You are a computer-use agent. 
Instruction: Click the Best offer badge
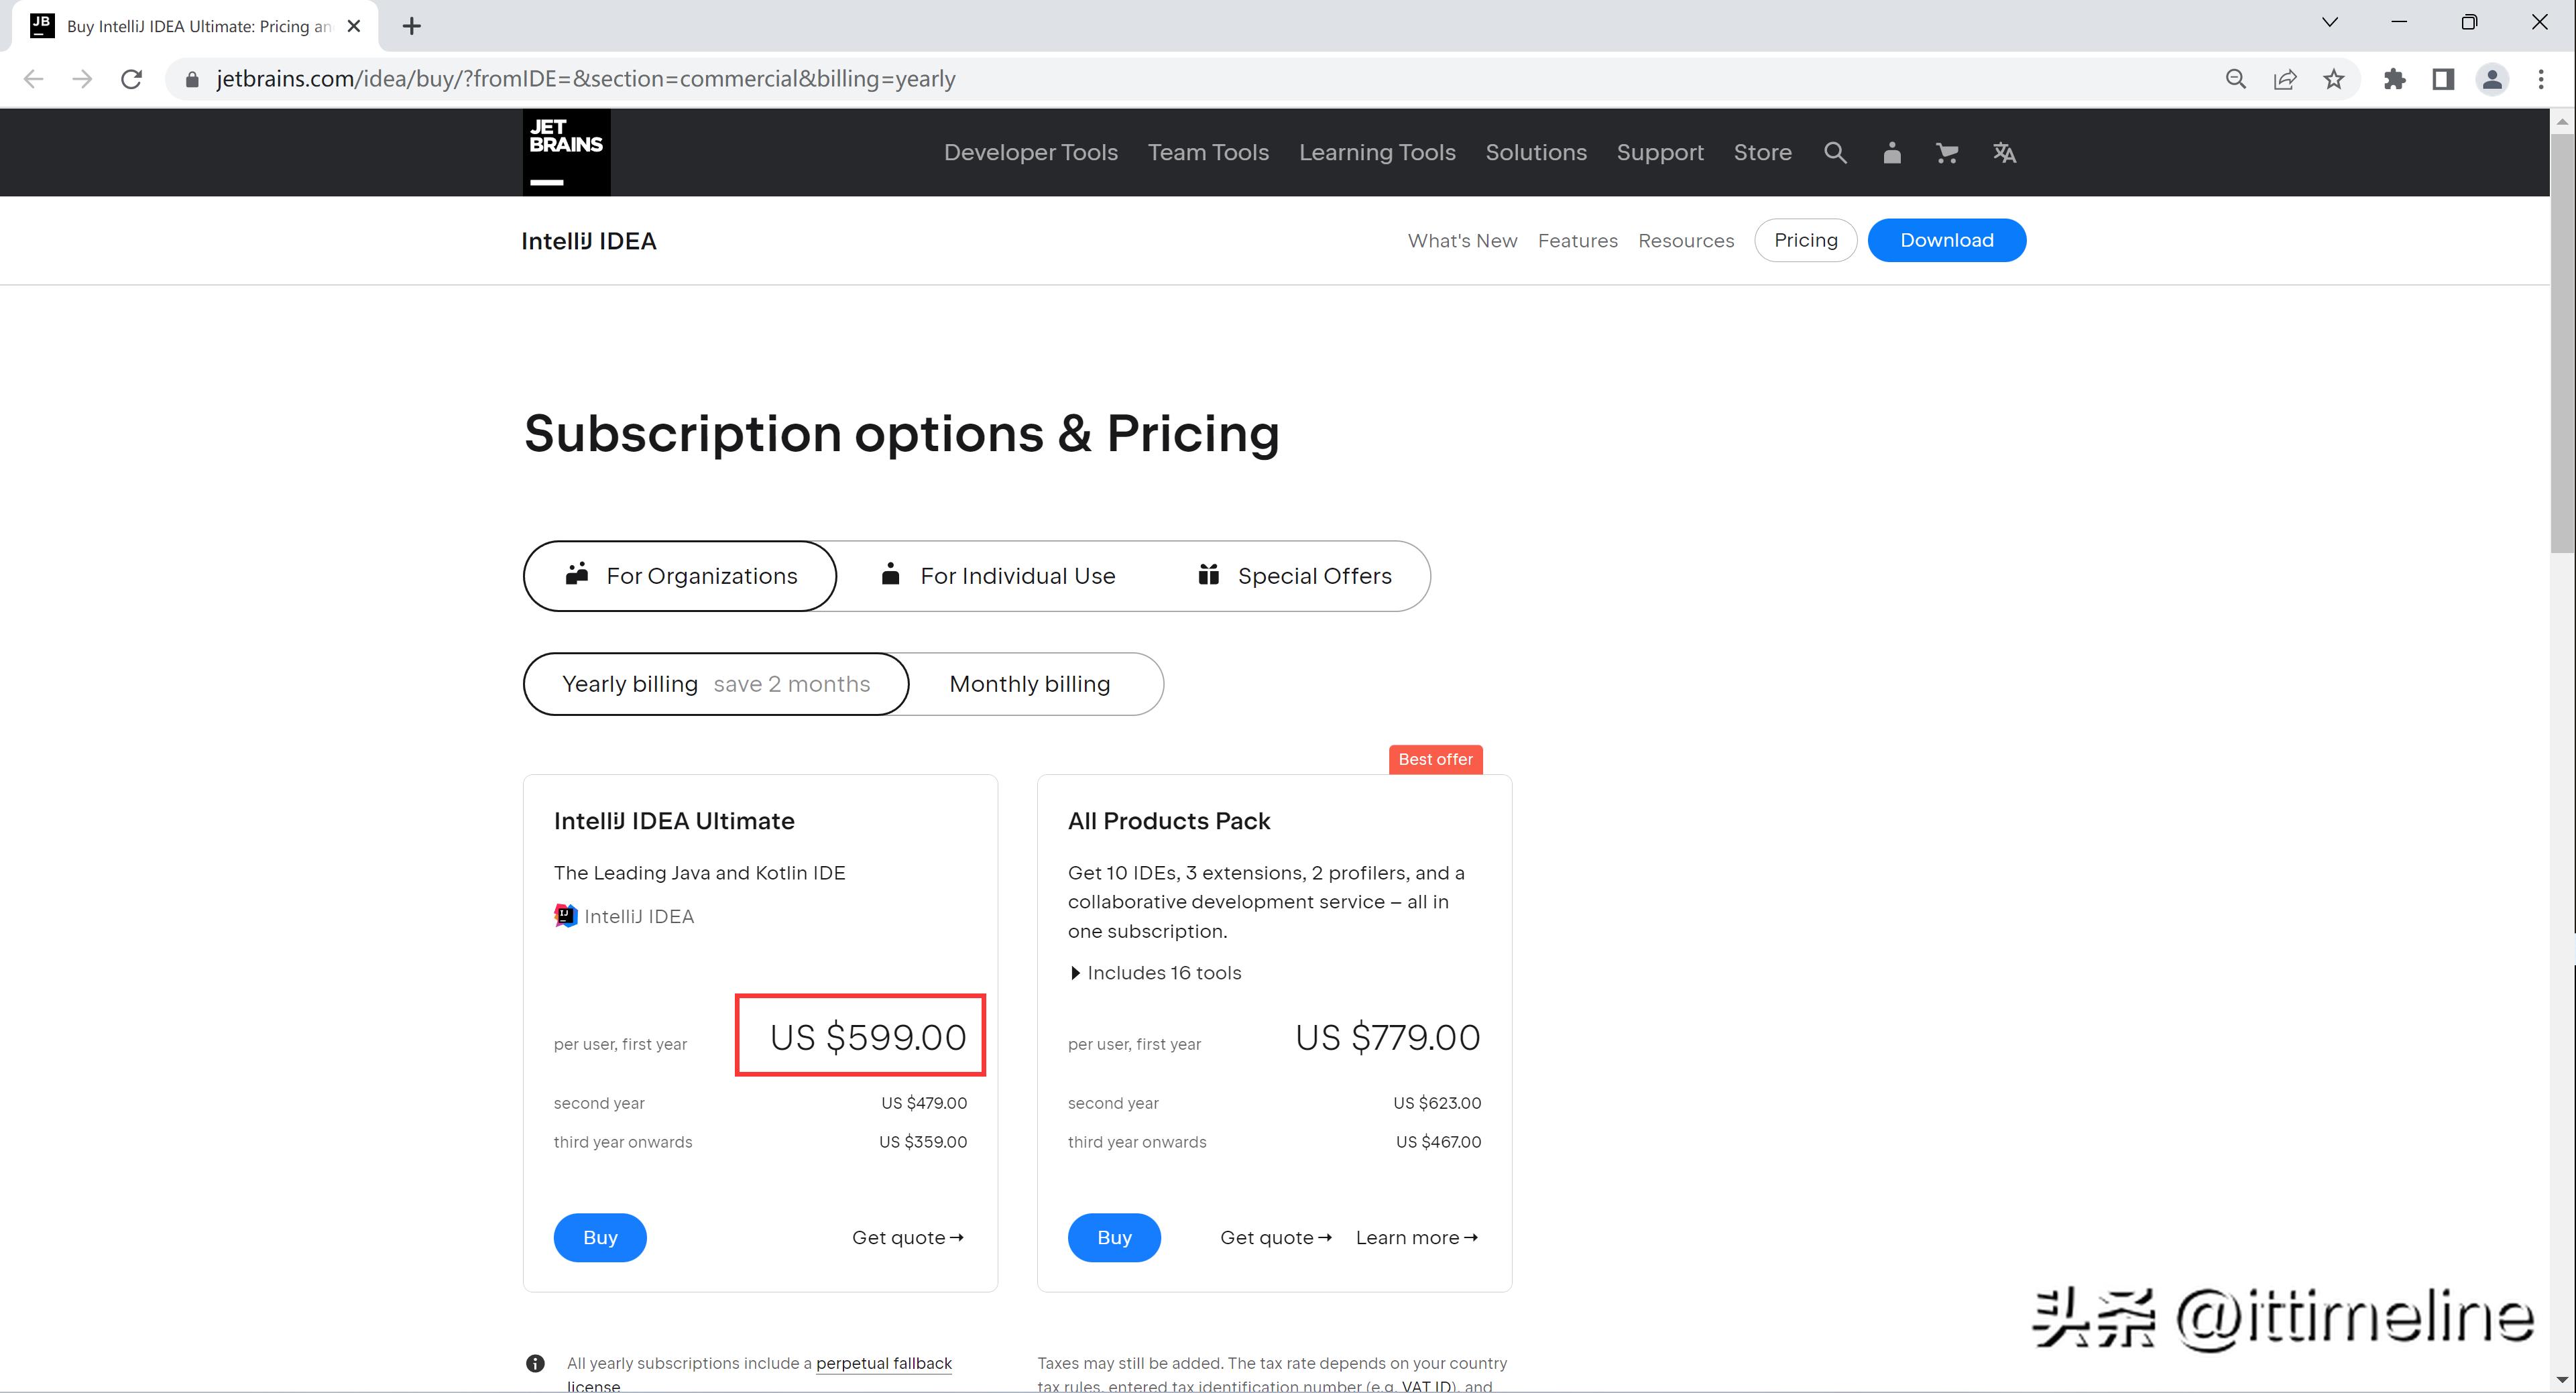click(1435, 760)
